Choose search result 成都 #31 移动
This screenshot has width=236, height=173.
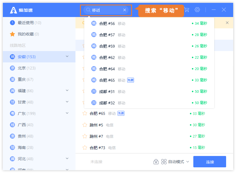coord(149,91)
